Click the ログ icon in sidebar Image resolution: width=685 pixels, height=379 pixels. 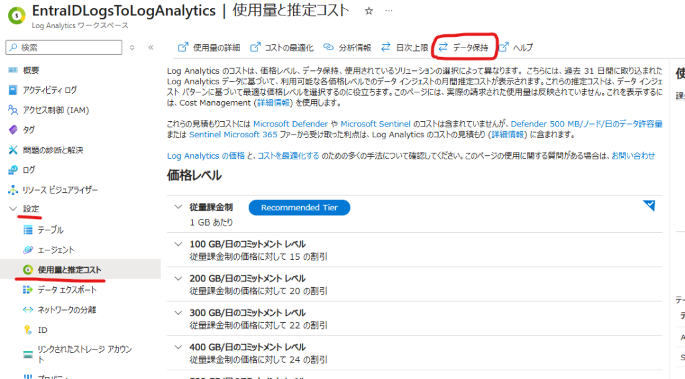click(x=13, y=170)
